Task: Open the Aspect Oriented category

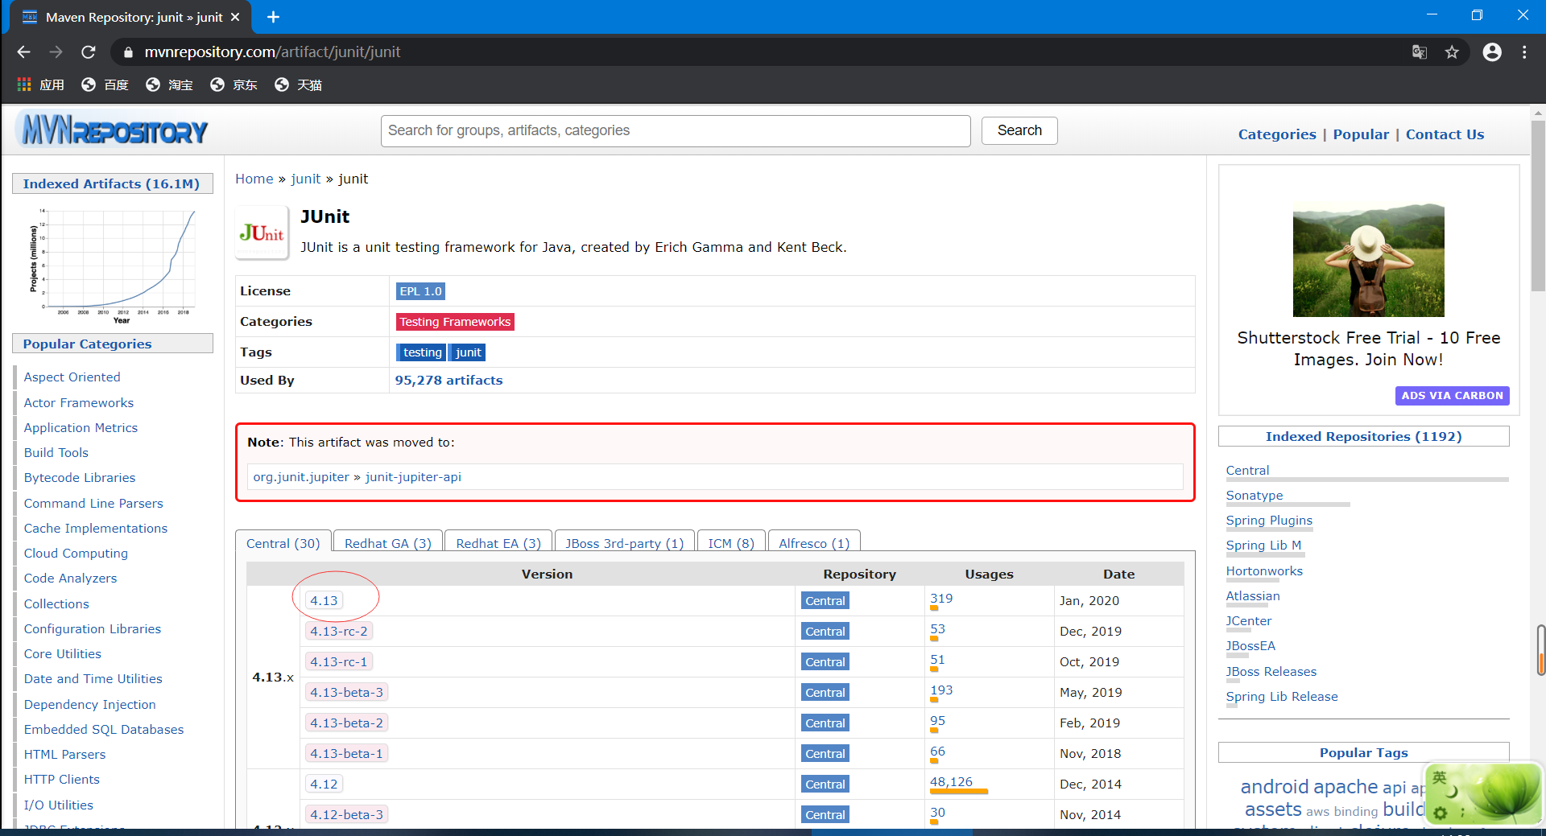Action: point(72,377)
